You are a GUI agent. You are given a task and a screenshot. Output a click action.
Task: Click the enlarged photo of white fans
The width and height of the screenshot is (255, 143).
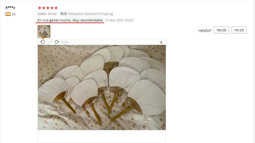[x=102, y=87]
